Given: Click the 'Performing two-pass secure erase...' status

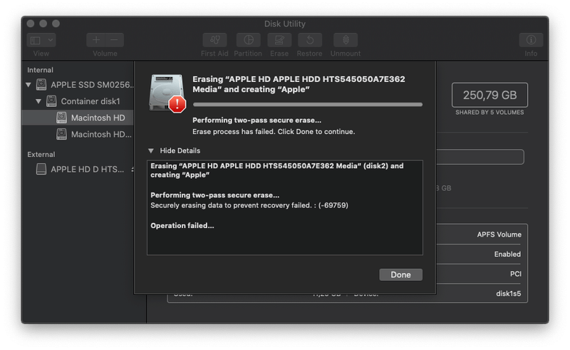Looking at the screenshot, I should [x=256, y=120].
